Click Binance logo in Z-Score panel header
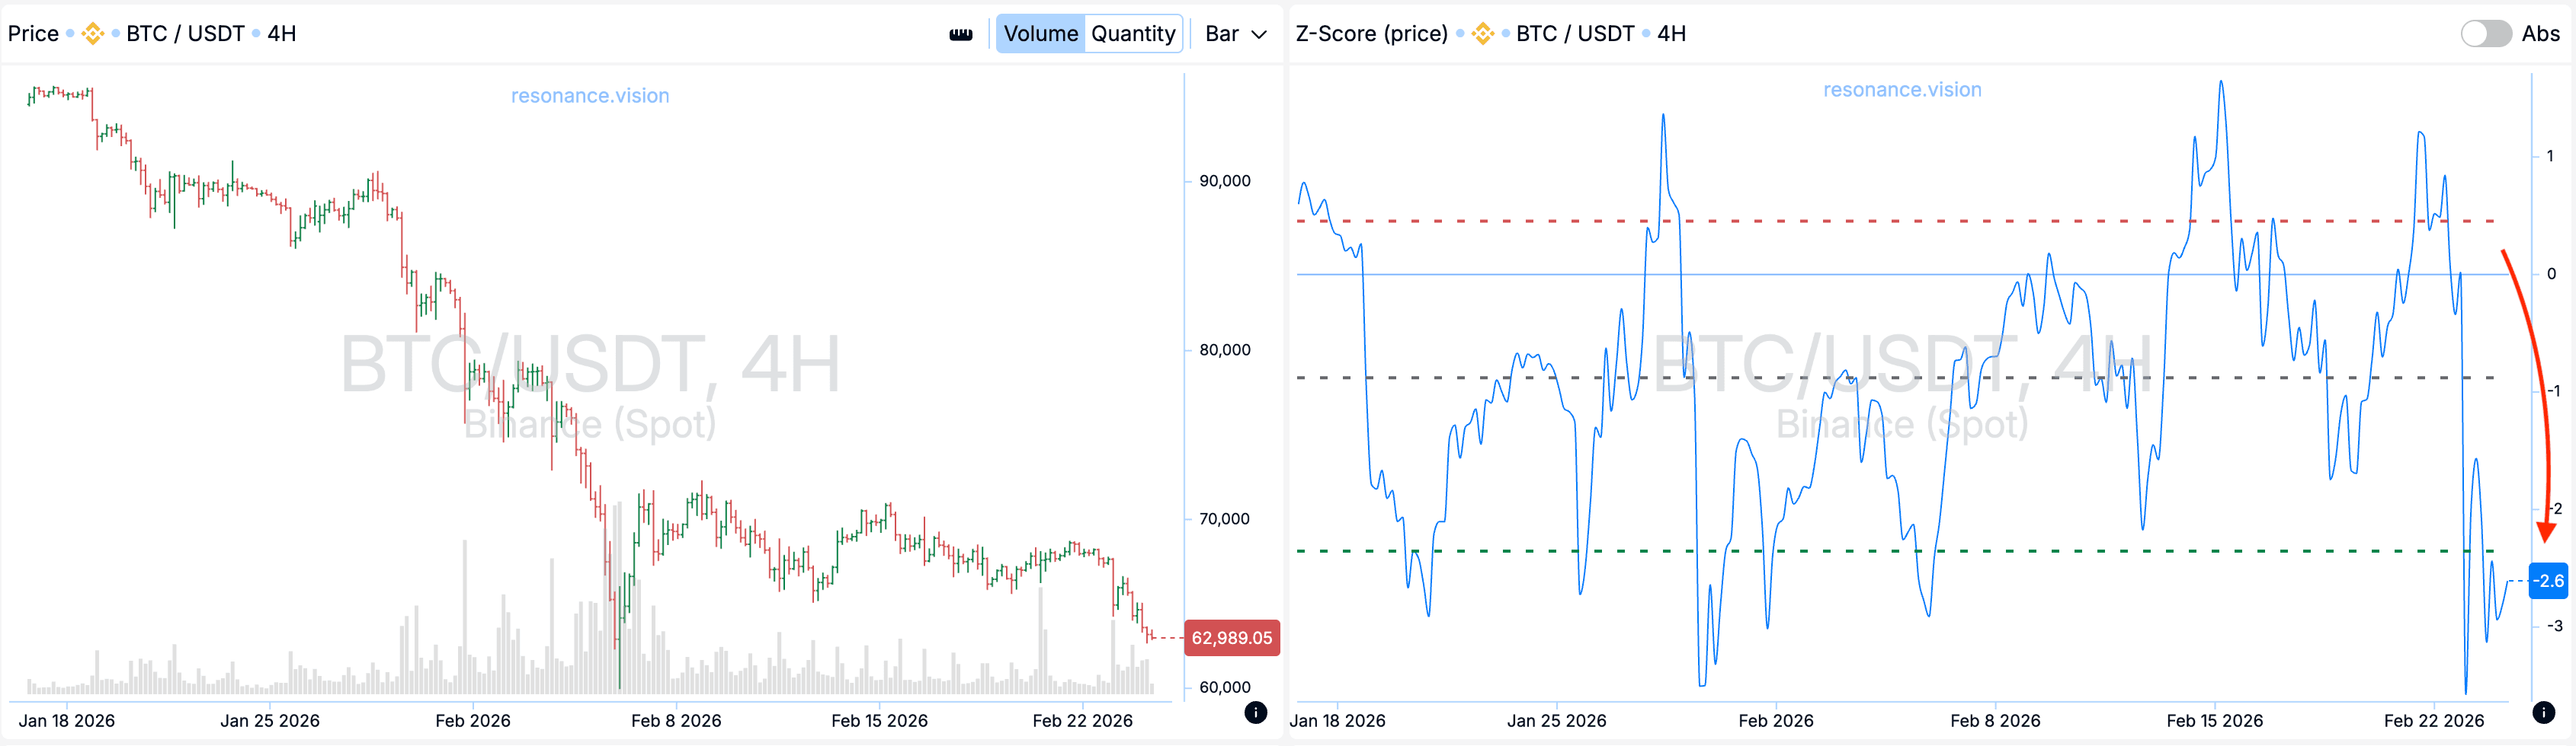The width and height of the screenshot is (2576, 746). [x=1482, y=34]
